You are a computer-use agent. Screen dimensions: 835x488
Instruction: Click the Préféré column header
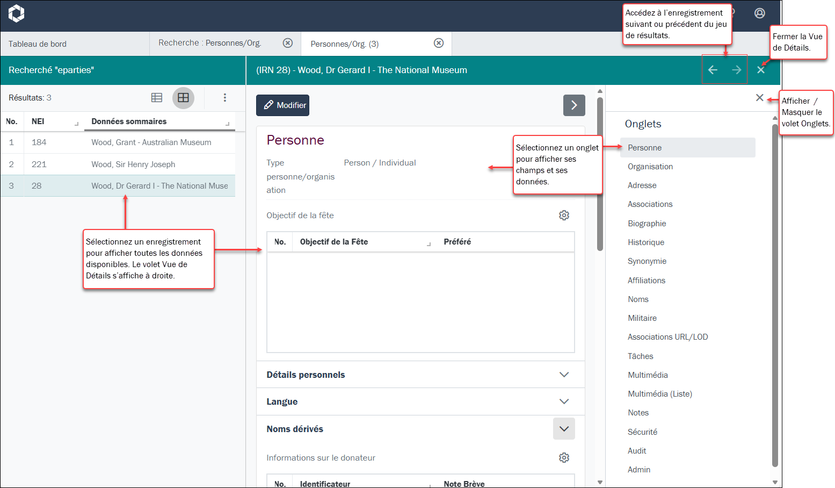coord(505,242)
